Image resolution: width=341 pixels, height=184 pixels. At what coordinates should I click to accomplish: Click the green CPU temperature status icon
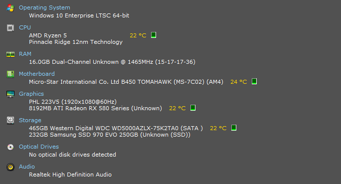coord(154,35)
